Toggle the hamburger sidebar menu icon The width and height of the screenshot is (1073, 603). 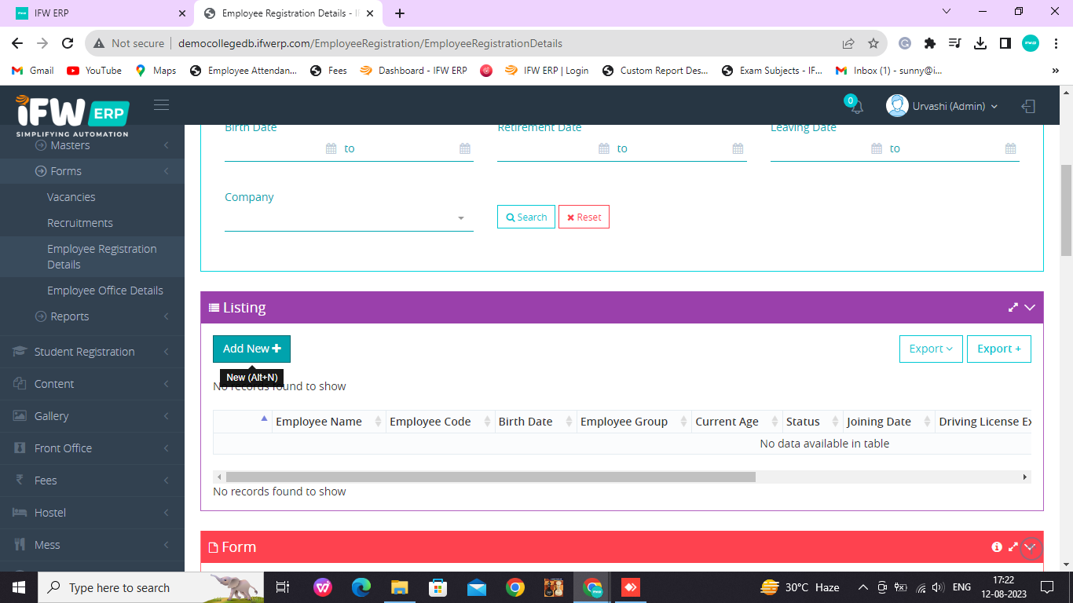[161, 105]
